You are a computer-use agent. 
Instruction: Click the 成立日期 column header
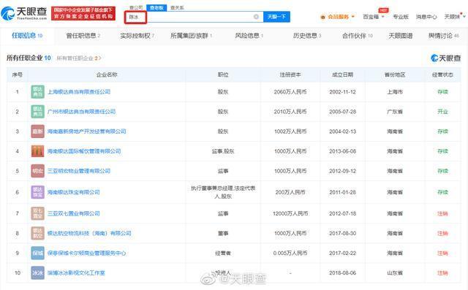tap(343, 75)
